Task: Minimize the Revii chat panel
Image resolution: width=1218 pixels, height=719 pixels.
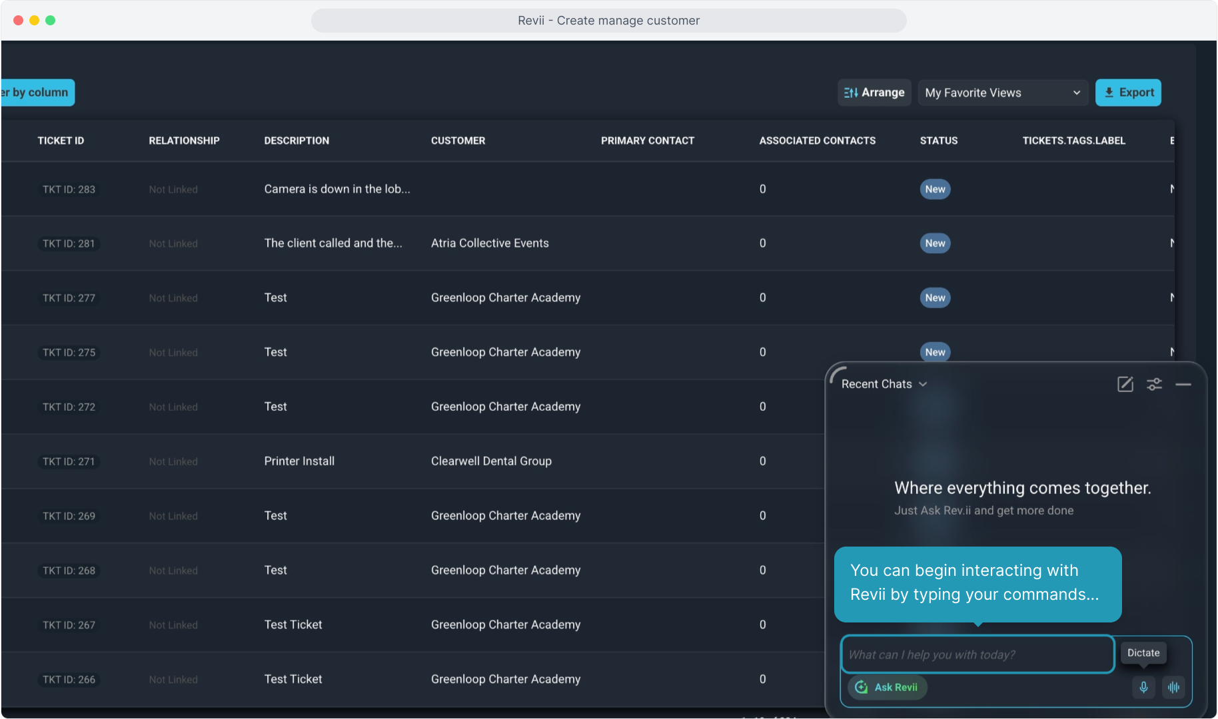Action: (1183, 384)
